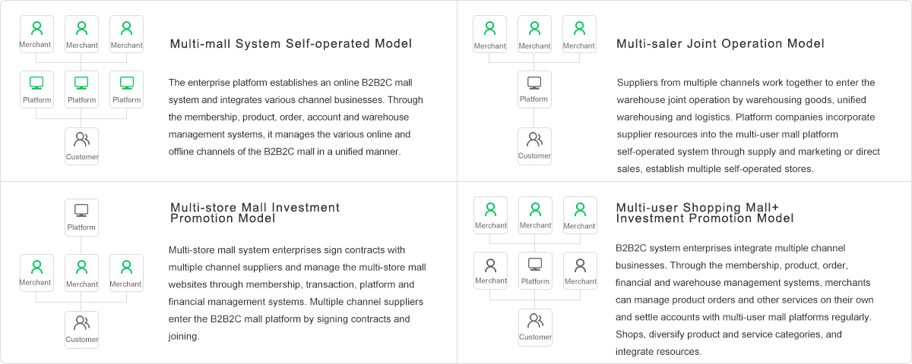Click the Multi-store Mall Investment Promotion Model title
This screenshot has height=364, width=912.
pyautogui.click(x=255, y=212)
